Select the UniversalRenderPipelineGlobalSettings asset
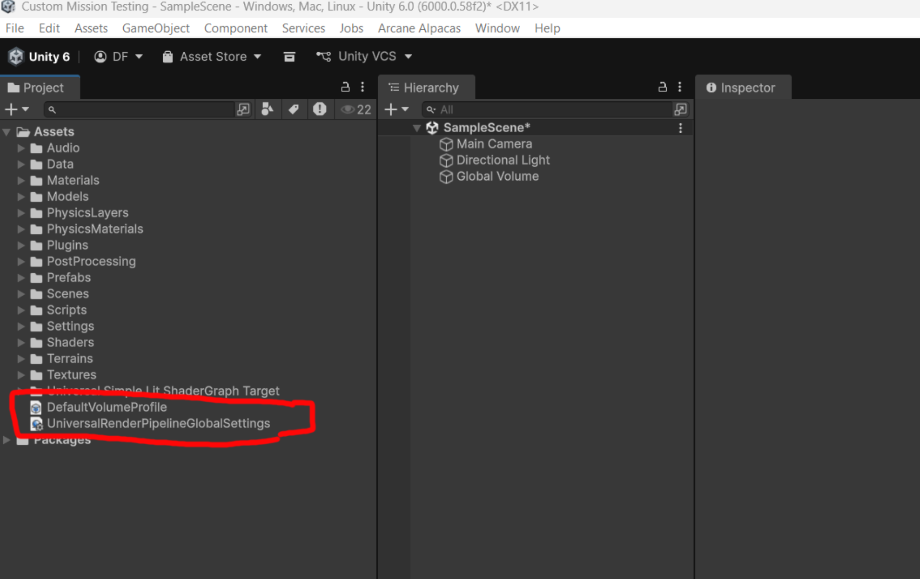This screenshot has height=579, width=920. 158,424
